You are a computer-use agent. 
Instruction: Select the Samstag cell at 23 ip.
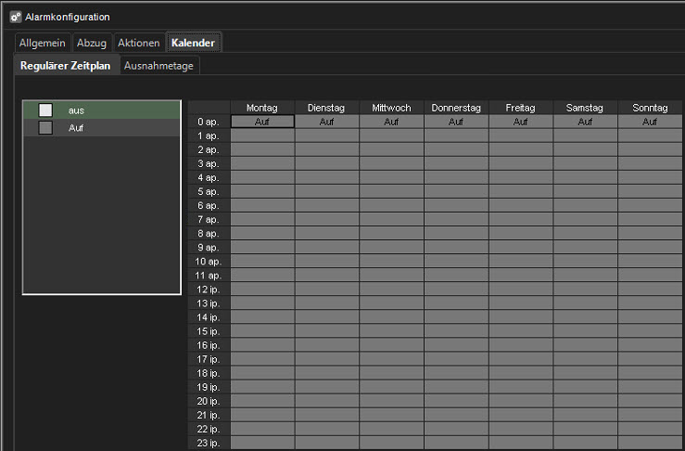(585, 444)
